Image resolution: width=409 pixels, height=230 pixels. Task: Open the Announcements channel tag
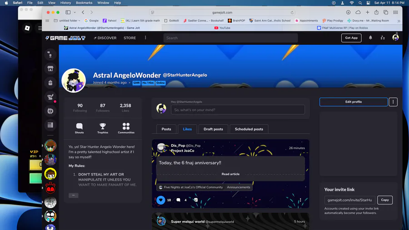(x=239, y=187)
